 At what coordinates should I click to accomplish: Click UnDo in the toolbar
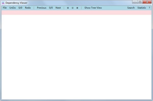[12, 8]
